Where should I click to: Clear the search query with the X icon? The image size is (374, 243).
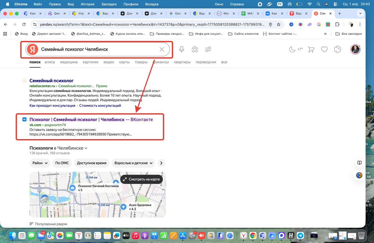pyautogui.click(x=162, y=49)
